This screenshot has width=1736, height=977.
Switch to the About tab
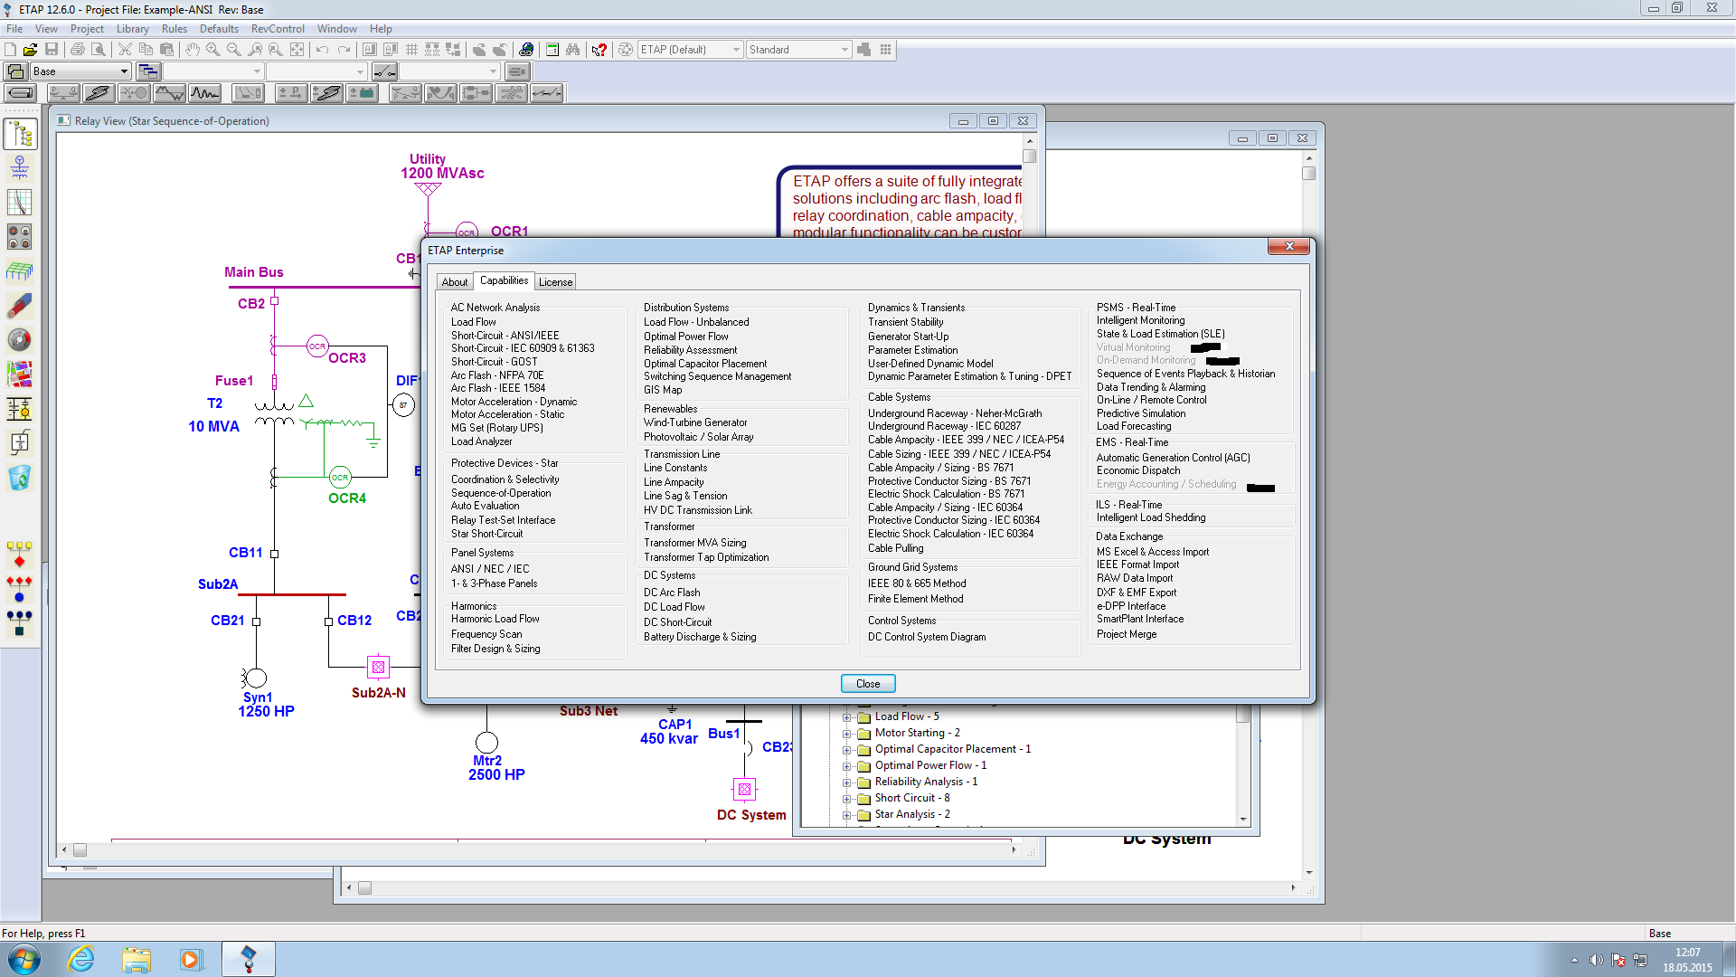pyautogui.click(x=455, y=282)
